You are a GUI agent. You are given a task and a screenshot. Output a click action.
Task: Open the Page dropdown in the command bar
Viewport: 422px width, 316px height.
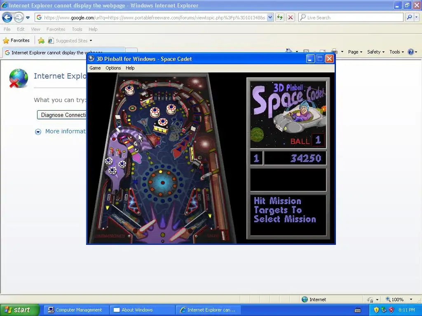point(355,52)
